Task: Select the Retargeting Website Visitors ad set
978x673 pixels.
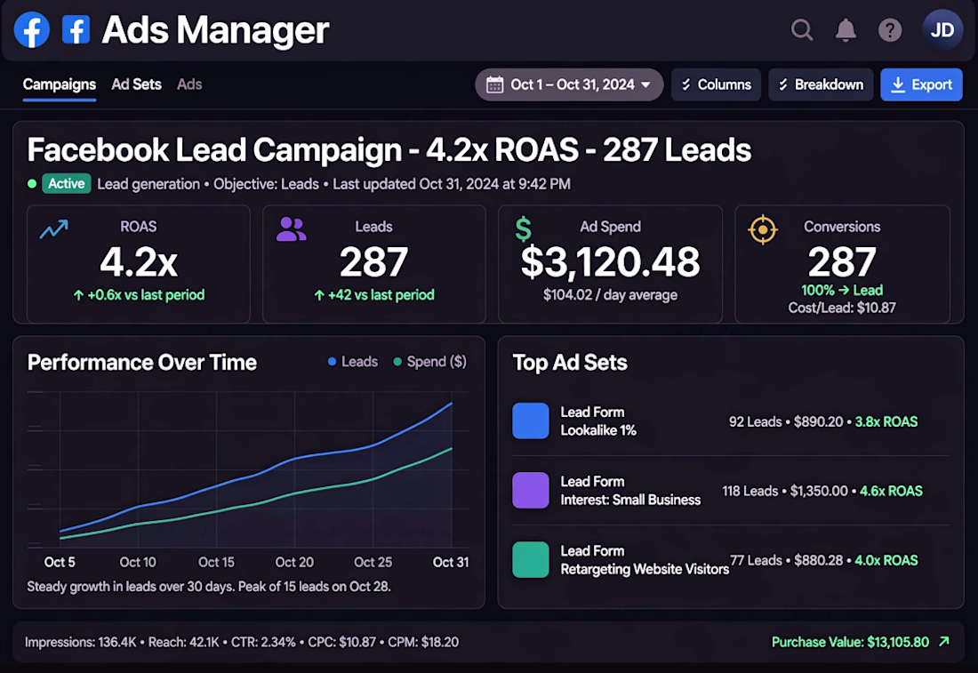Action: click(x=730, y=559)
